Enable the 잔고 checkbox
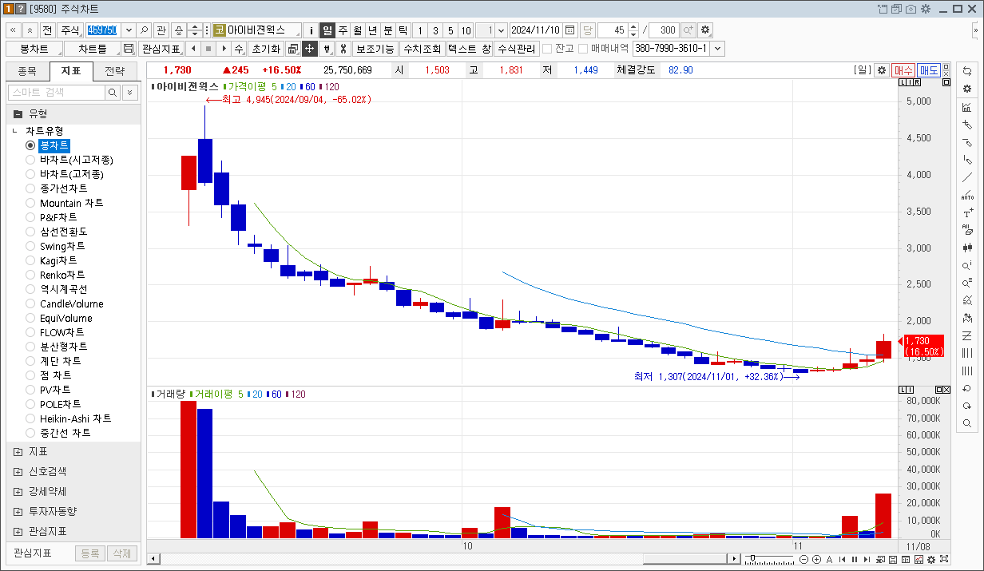The height and width of the screenshot is (571, 984). (x=547, y=49)
